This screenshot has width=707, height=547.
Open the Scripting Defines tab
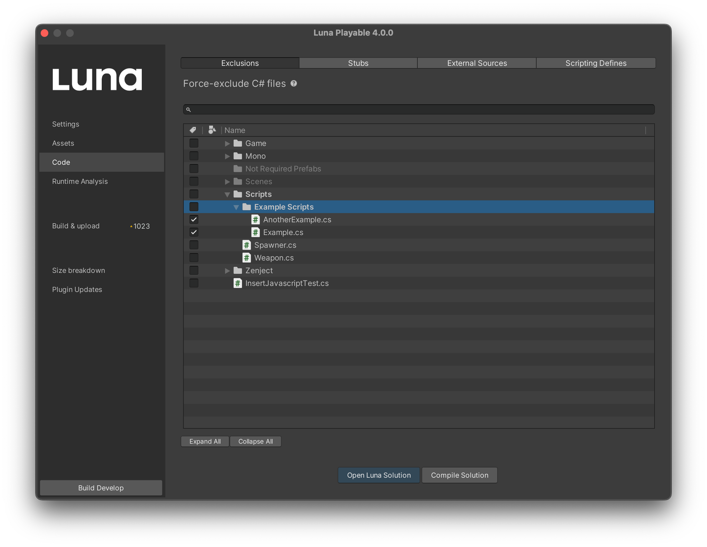coord(596,63)
